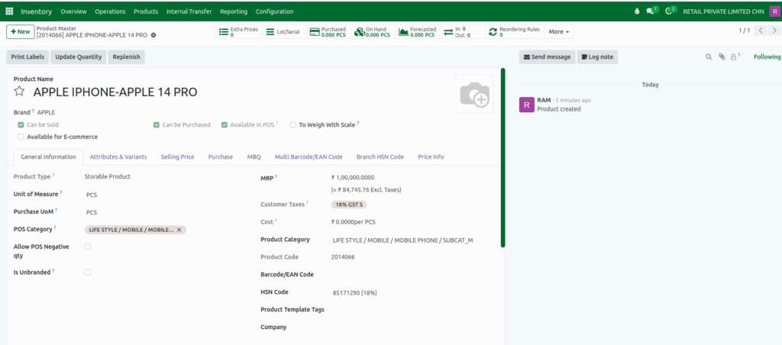The width and height of the screenshot is (782, 345).
Task: Click the Update Quantity button
Action: [79, 56]
